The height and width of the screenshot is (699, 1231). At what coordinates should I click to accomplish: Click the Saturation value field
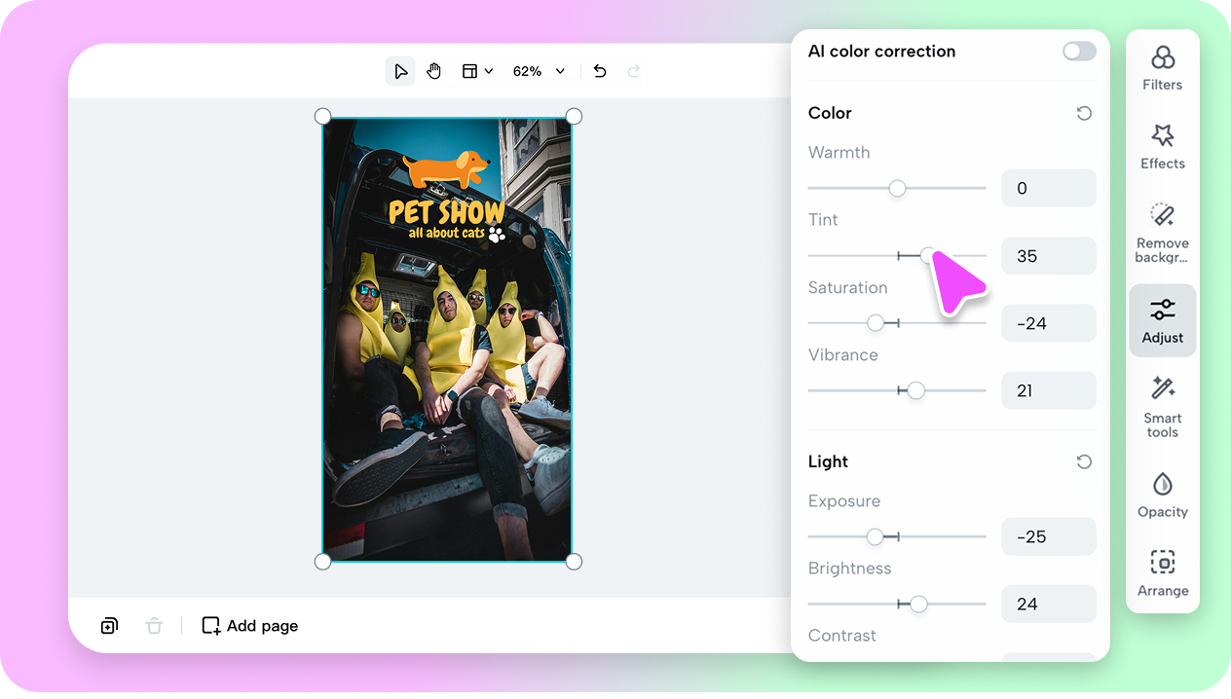(1048, 323)
